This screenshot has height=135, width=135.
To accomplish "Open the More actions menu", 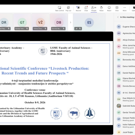I will pyautogui.click(x=124, y=9).
